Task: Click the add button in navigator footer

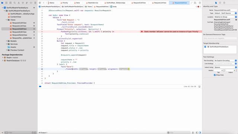Action: click(2, 133)
